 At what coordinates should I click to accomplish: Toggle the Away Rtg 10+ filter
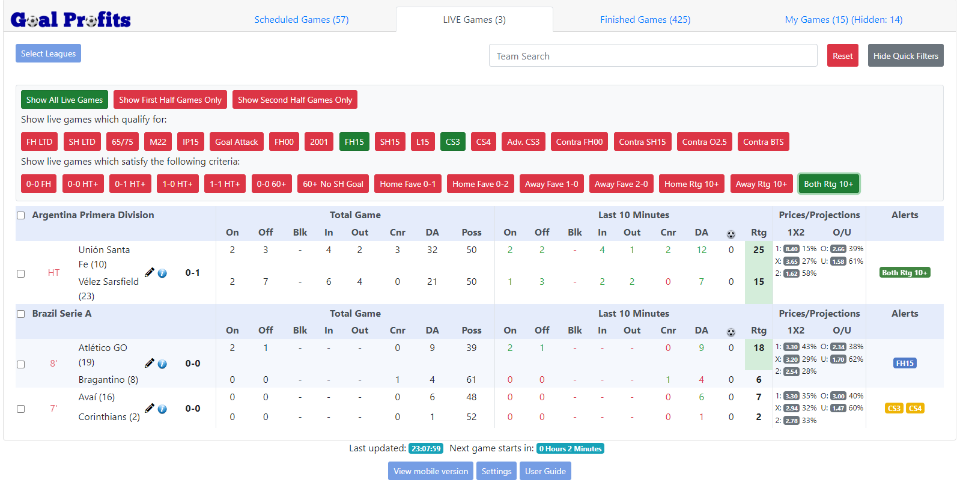click(x=762, y=184)
